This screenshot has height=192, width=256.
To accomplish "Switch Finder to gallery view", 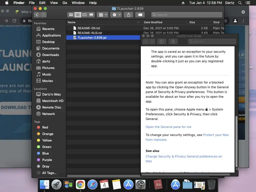I will pyautogui.click(x=91, y=15).
